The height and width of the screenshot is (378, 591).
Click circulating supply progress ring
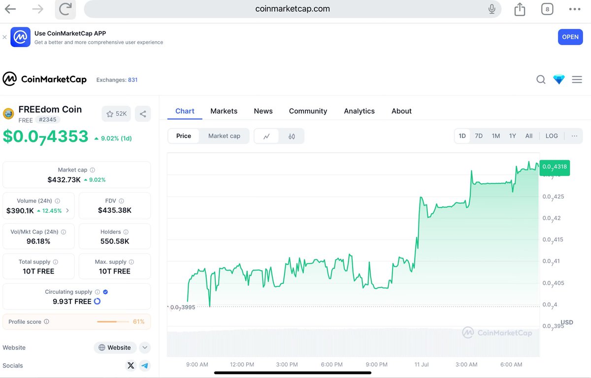click(97, 301)
